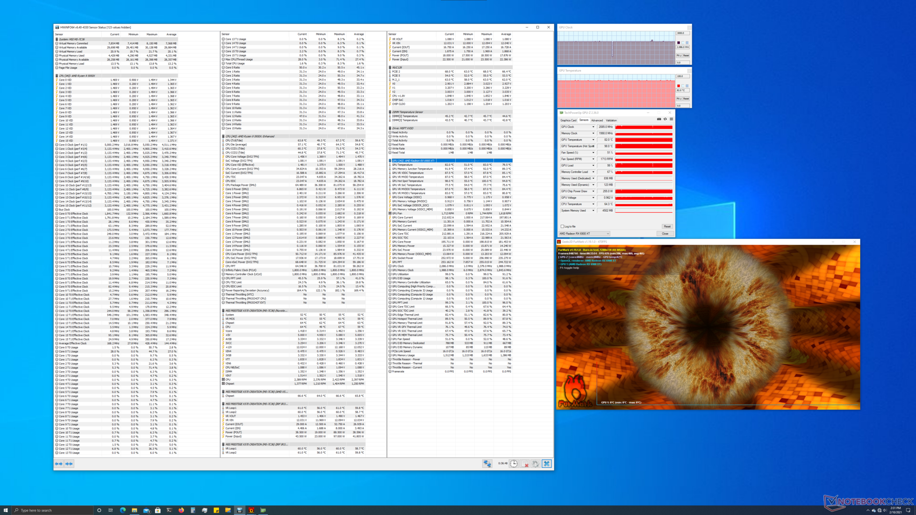
Task: Switch to the Graphics Card tab
Action: coord(568,120)
